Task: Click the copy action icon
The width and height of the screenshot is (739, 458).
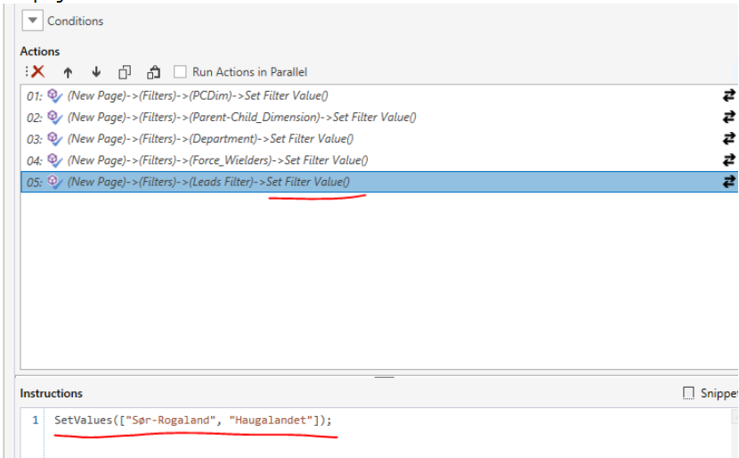Action: point(125,72)
